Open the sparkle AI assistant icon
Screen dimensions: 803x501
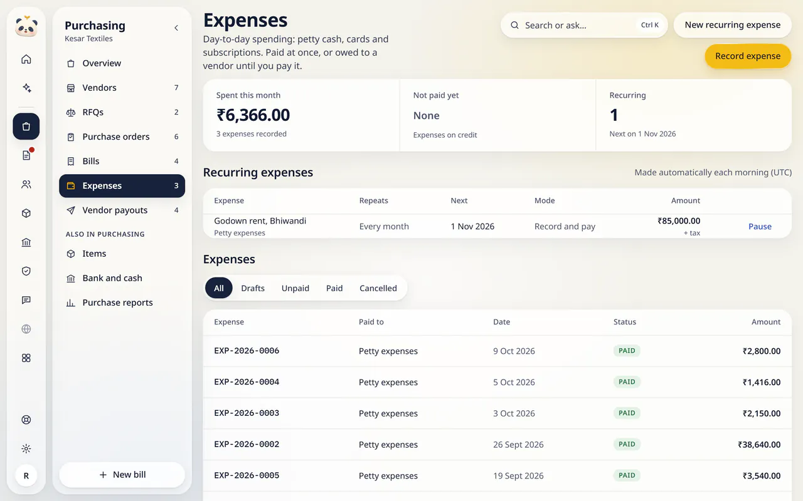pyautogui.click(x=26, y=88)
